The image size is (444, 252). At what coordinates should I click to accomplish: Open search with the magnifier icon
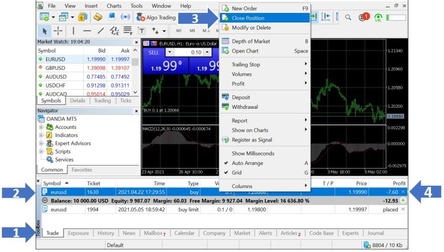click(348, 18)
